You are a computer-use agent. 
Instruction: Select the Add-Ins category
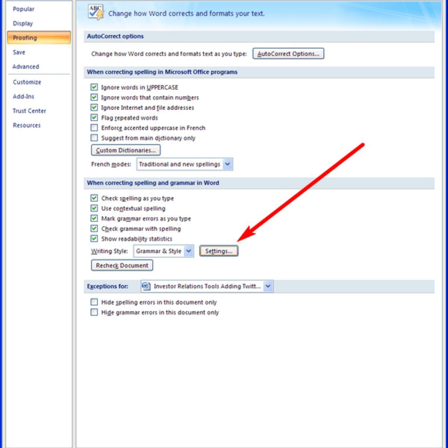(24, 96)
